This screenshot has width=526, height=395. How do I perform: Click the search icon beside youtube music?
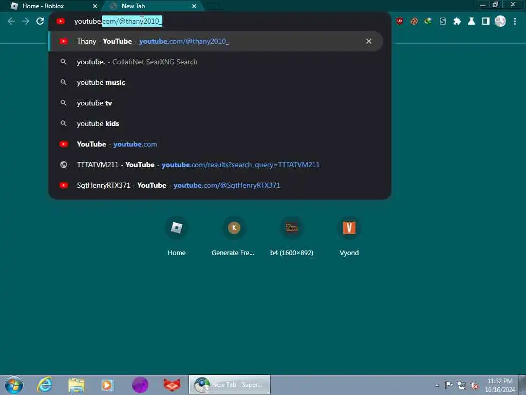pyautogui.click(x=63, y=82)
